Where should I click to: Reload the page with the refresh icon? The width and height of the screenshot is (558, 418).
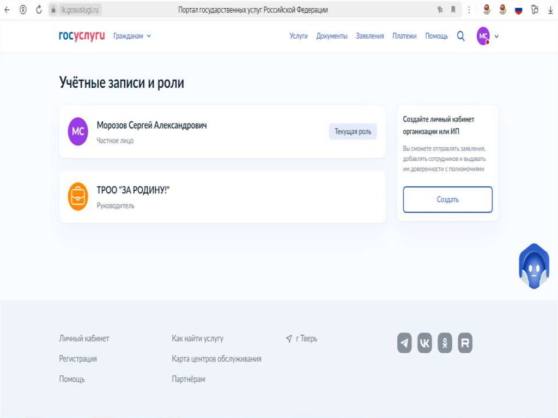pos(39,10)
